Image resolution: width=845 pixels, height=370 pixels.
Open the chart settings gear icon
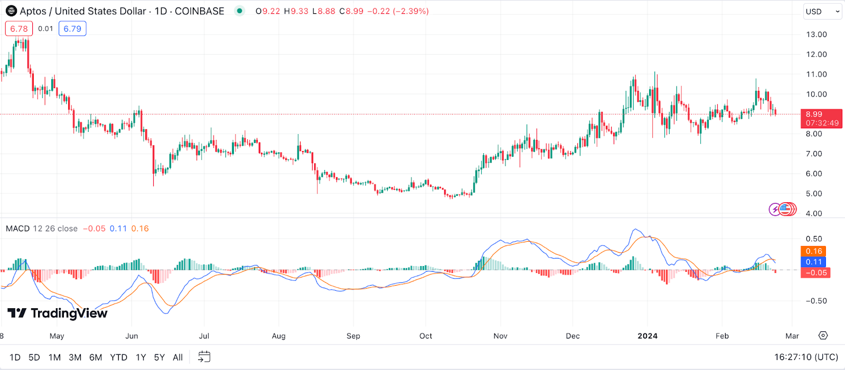(x=823, y=336)
